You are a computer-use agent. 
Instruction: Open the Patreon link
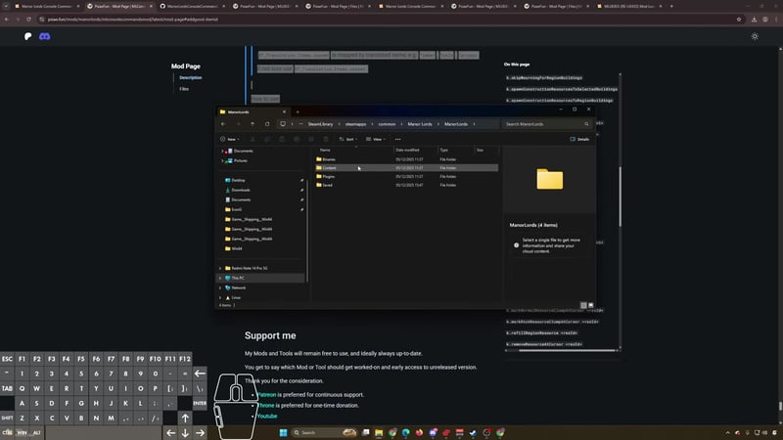pos(266,395)
